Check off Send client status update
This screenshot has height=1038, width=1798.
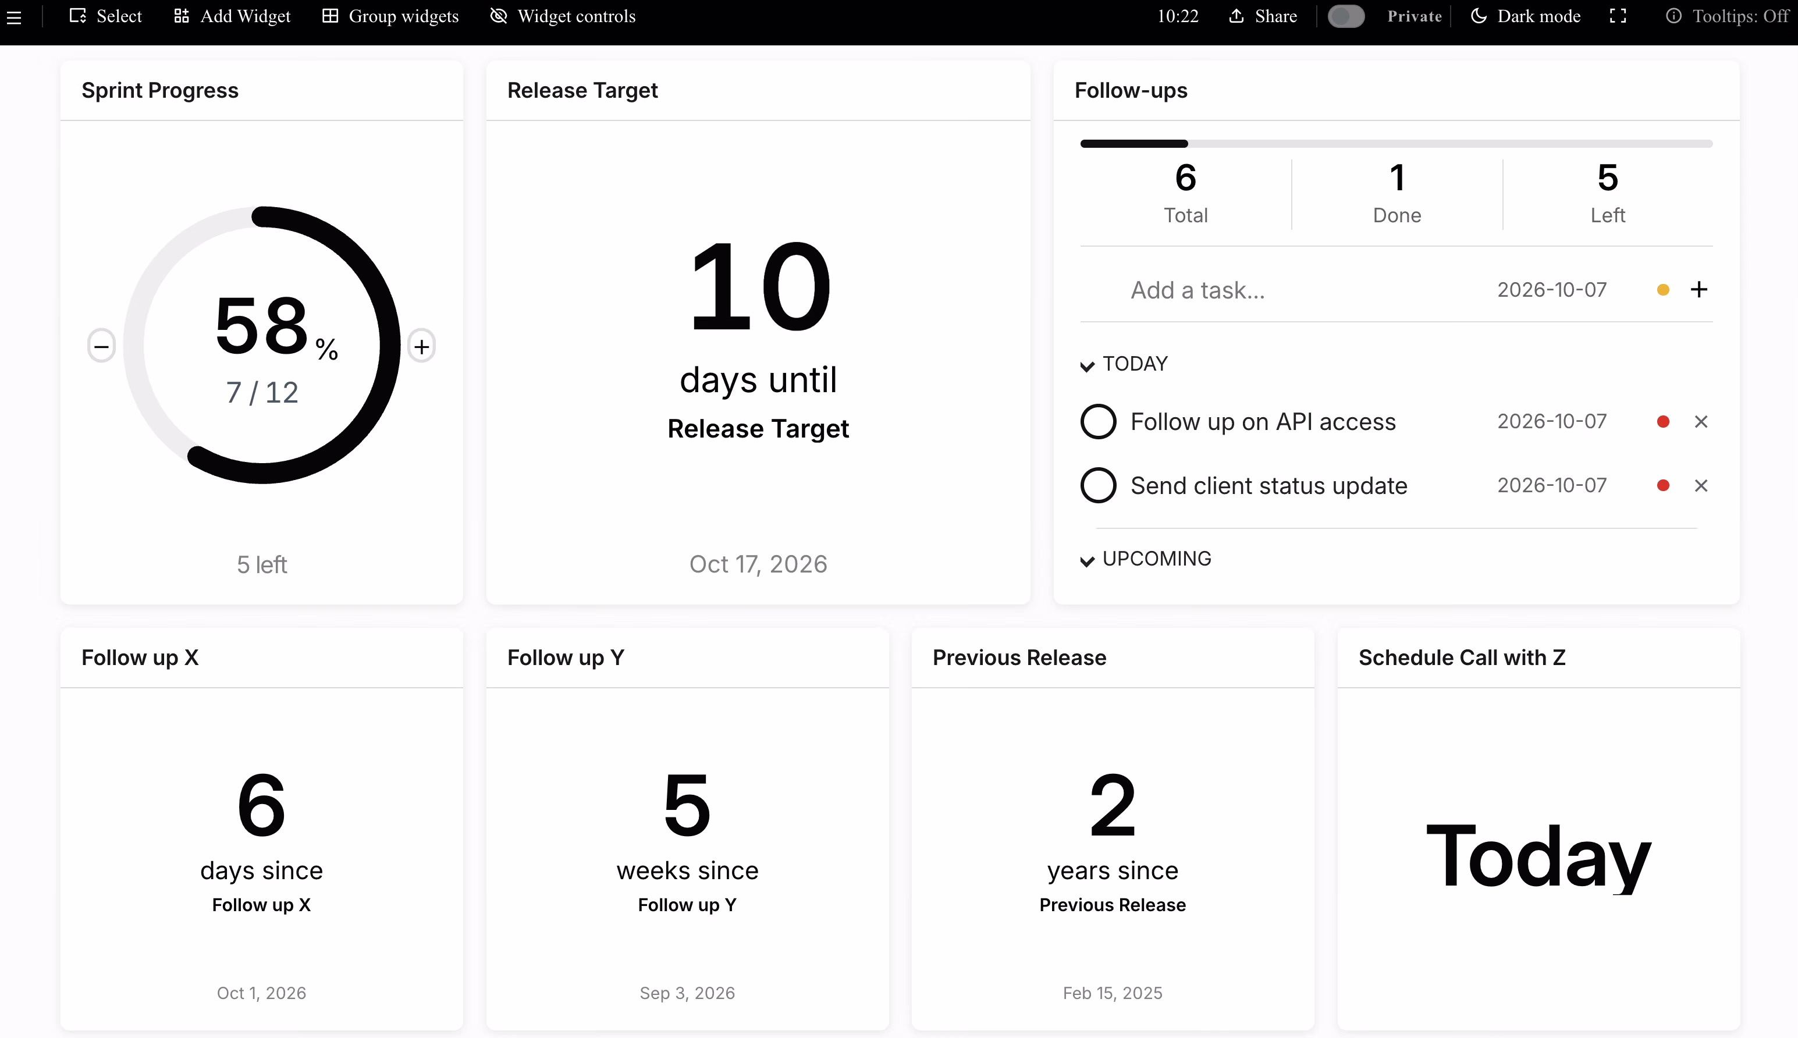point(1098,485)
